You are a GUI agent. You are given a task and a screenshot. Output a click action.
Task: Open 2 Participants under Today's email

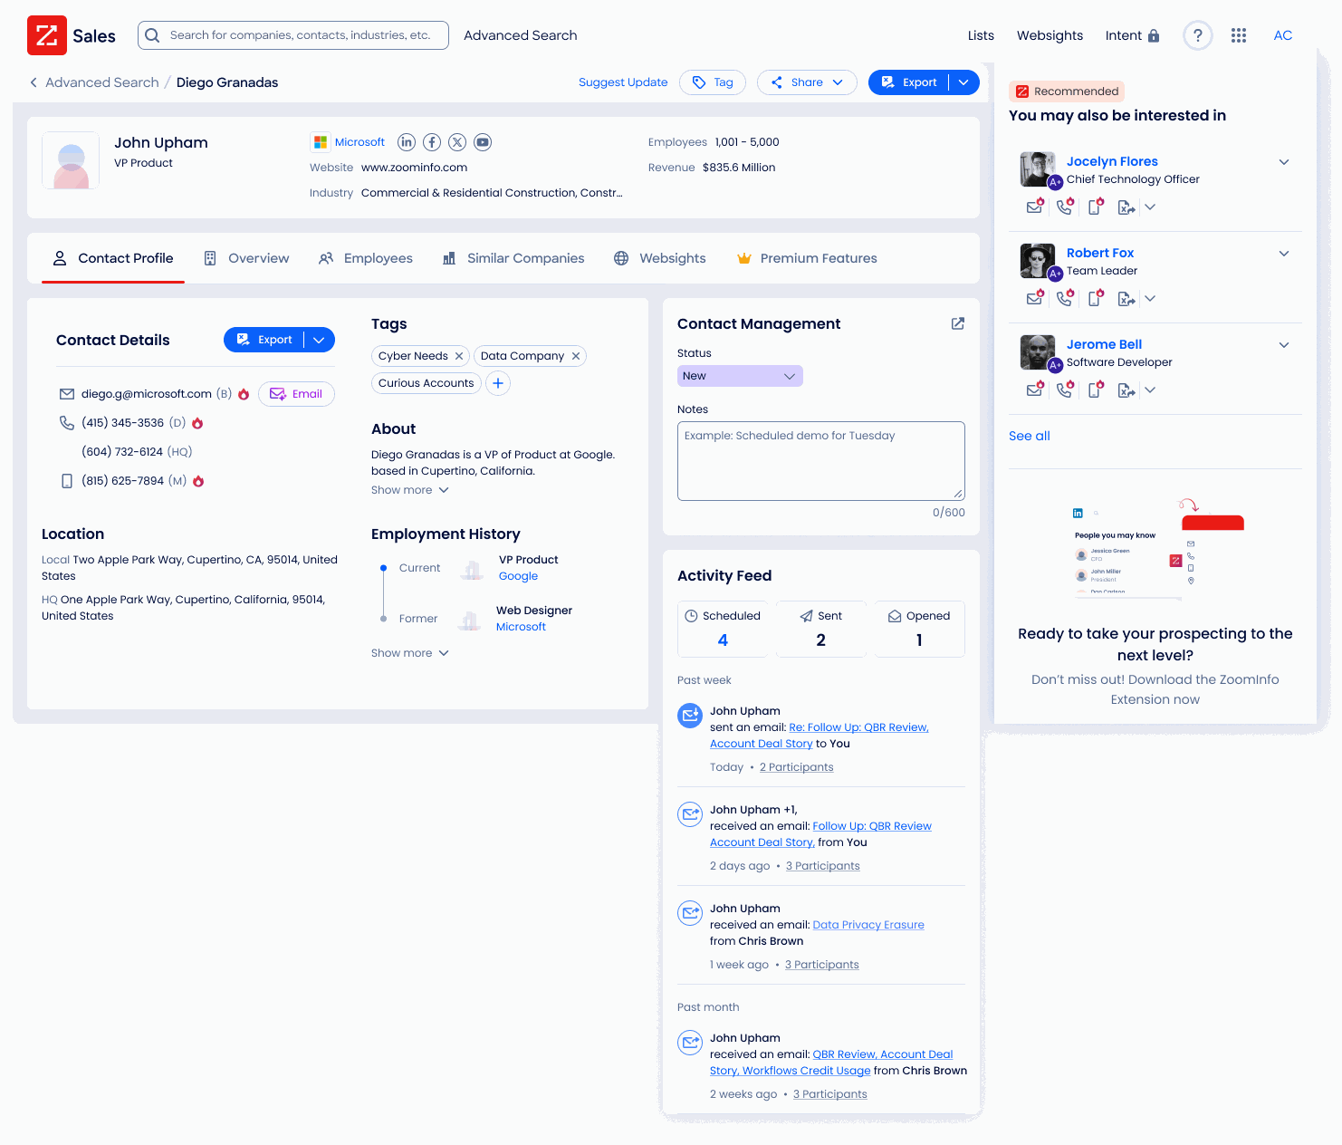(797, 767)
